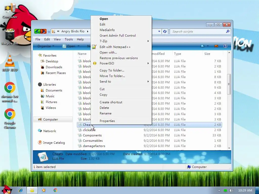This screenshot has height=194, width=259.
Task: Click the Image Catalog icon in sidebar
Action: [40, 142]
